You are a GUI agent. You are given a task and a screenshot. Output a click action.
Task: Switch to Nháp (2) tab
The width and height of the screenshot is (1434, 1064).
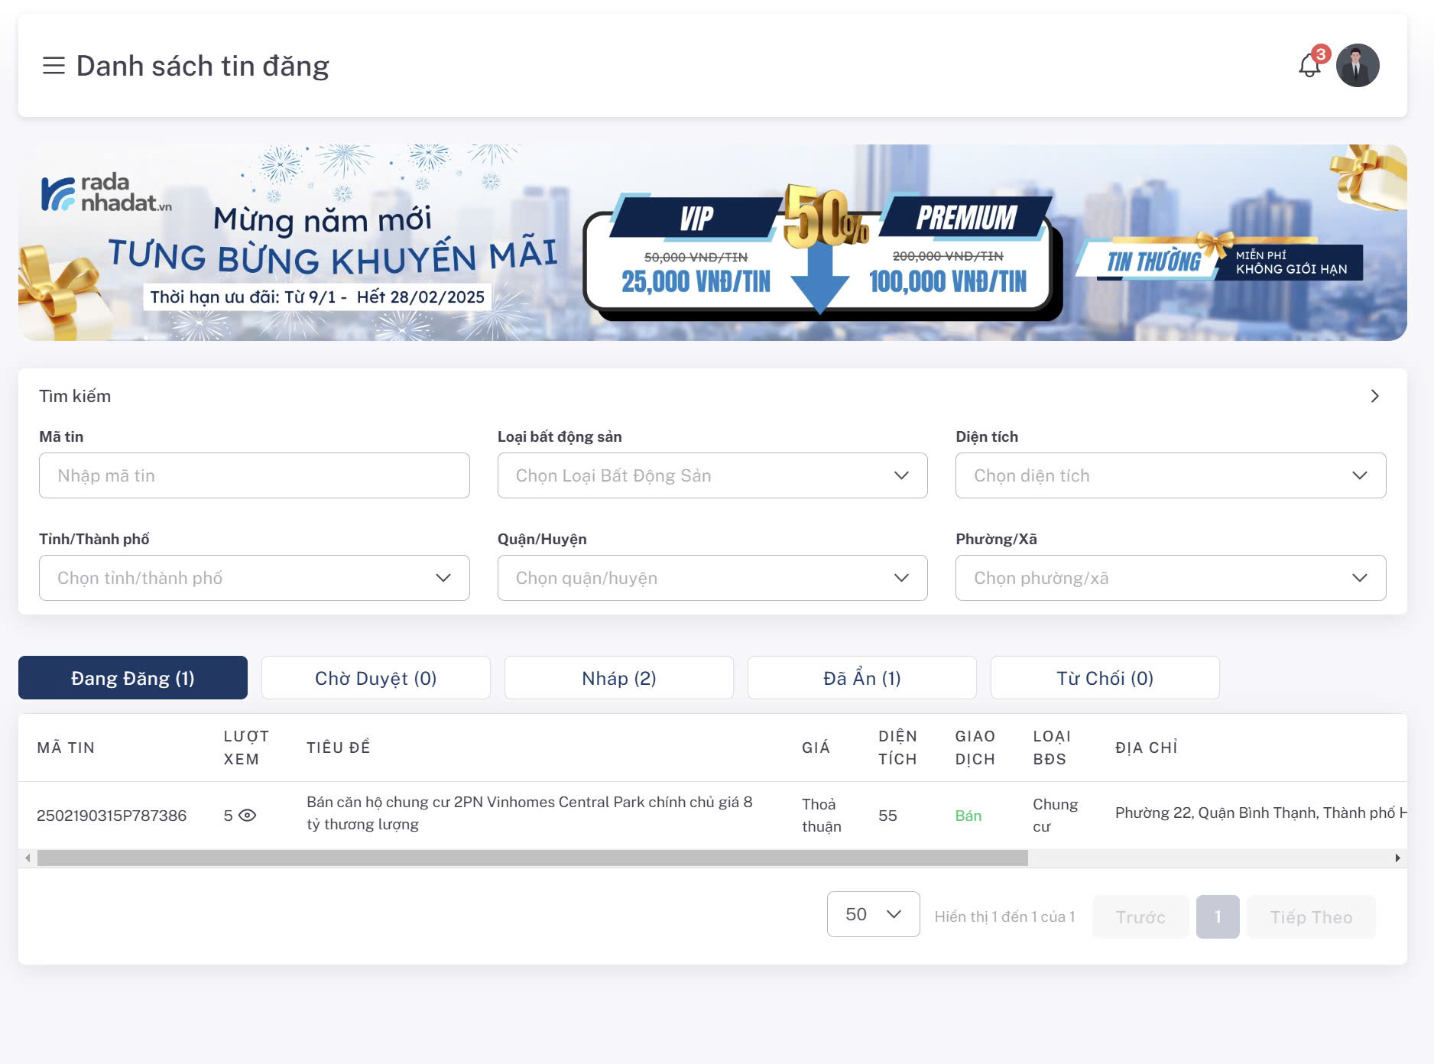(x=619, y=678)
